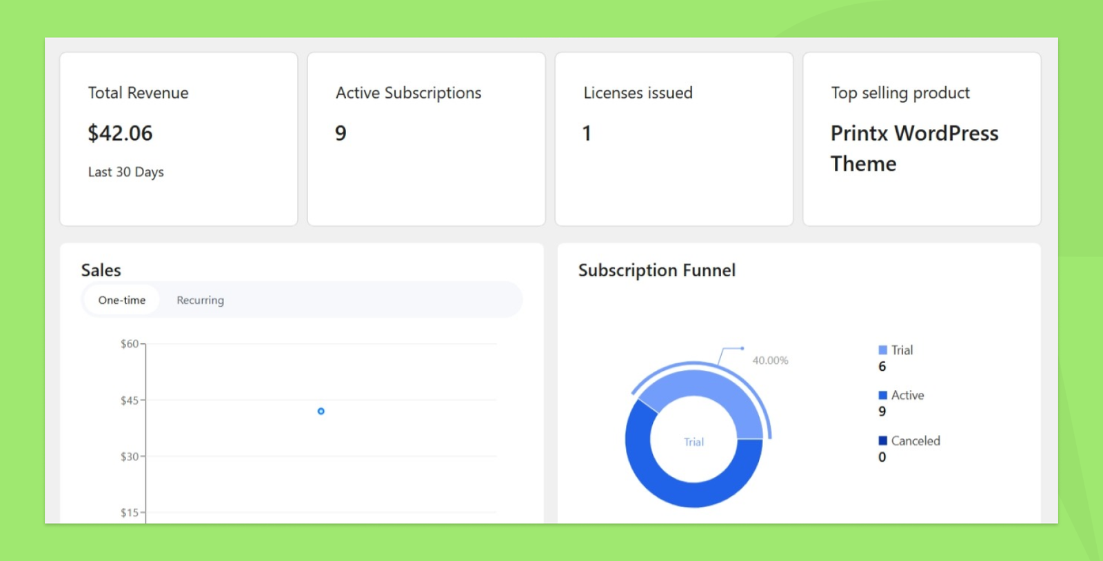1103x561 pixels.
Task: Open the Printx WordPress Theme product
Action: click(913, 148)
